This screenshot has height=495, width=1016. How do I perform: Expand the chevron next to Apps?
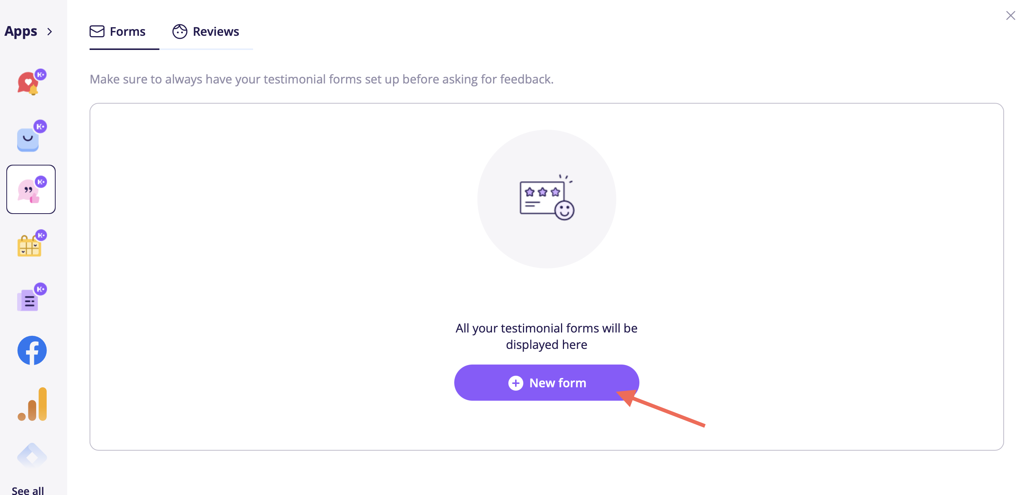pyautogui.click(x=50, y=32)
